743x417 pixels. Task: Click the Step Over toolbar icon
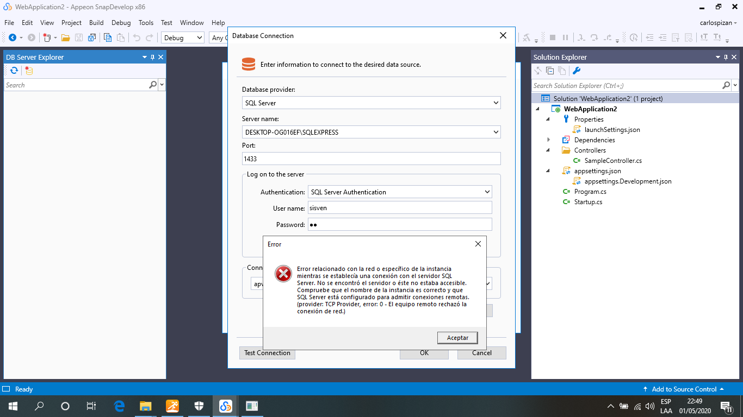pyautogui.click(x=594, y=37)
